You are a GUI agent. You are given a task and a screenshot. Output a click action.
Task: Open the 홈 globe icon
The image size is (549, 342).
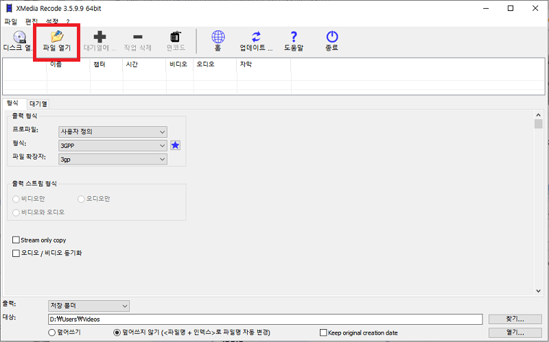click(x=218, y=37)
